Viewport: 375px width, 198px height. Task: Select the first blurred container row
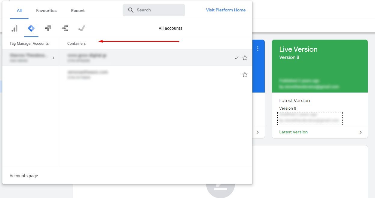[156, 58]
